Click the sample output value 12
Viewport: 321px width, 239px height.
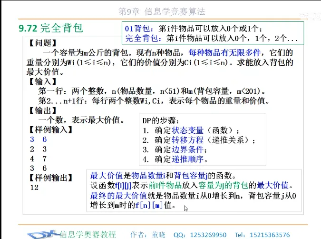pos(34,188)
